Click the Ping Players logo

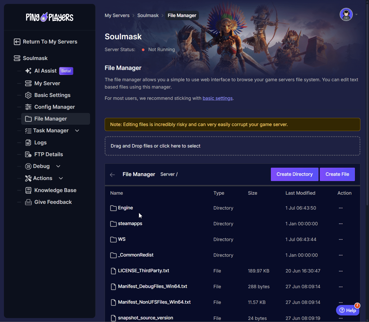tap(49, 17)
